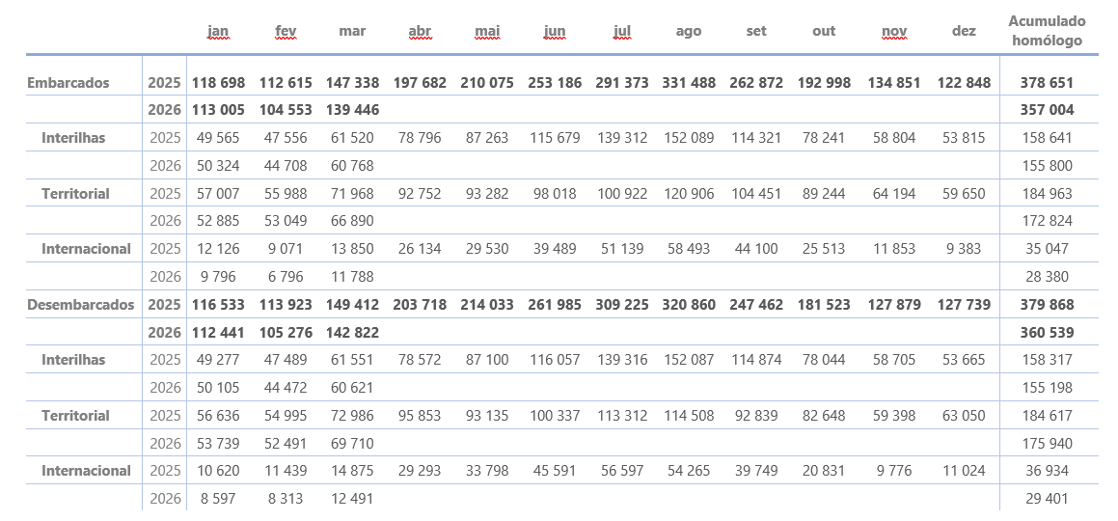Select the Interilhas label under Embarcados

pos(73,138)
